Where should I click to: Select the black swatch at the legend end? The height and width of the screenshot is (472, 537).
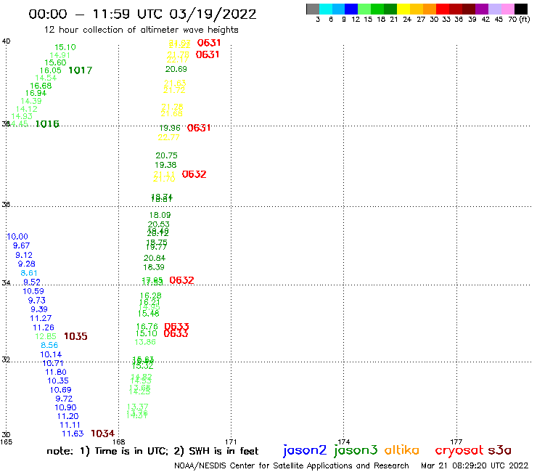click(x=520, y=9)
